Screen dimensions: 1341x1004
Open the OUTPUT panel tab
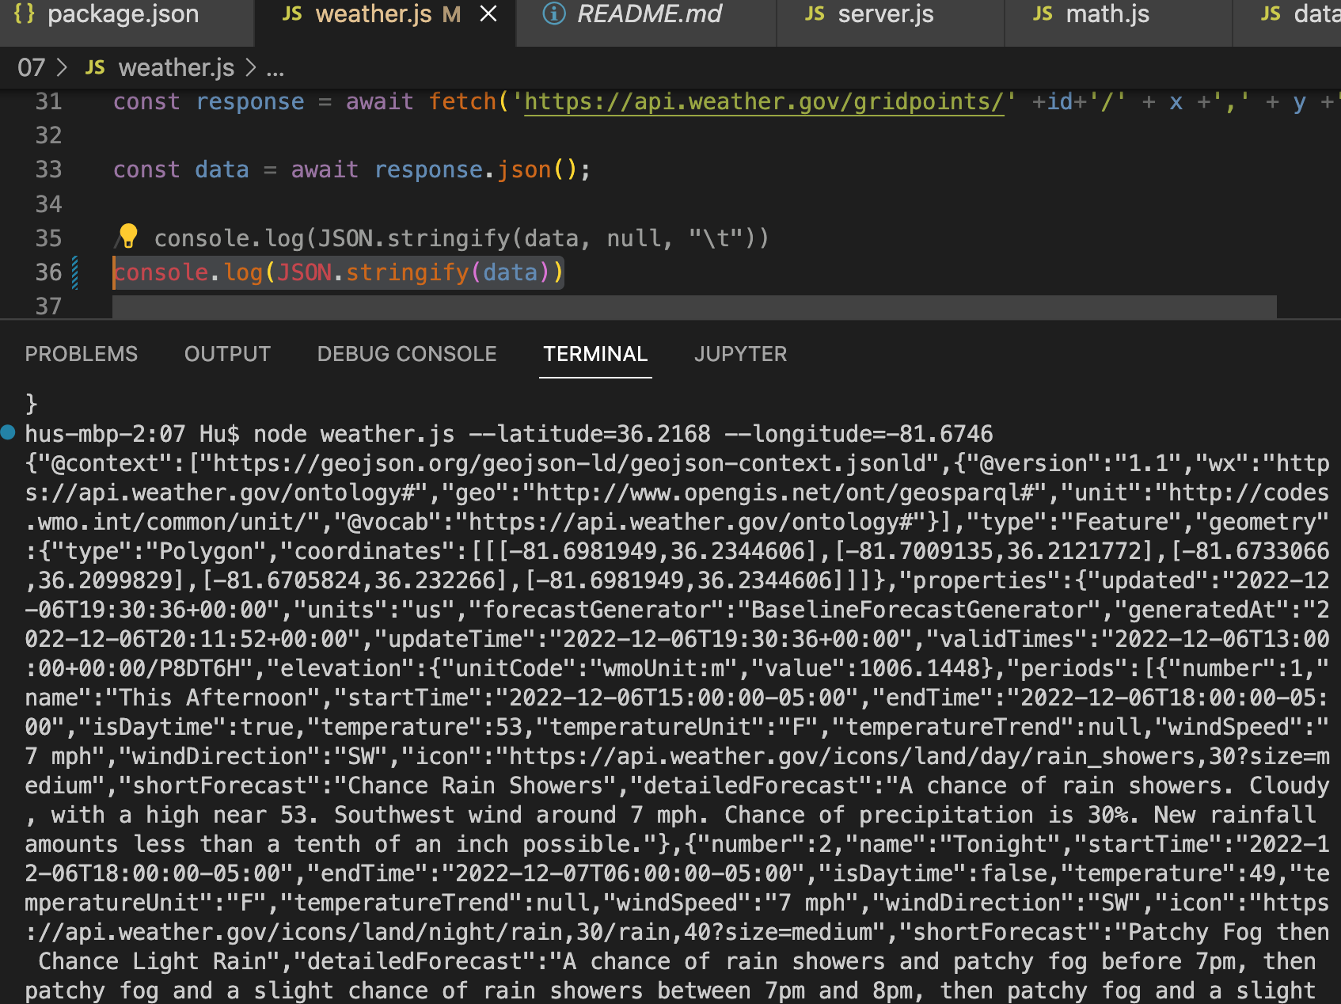[227, 354]
